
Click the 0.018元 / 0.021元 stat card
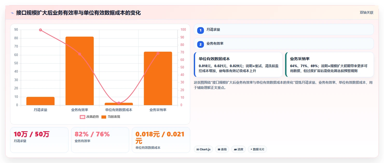161,140
